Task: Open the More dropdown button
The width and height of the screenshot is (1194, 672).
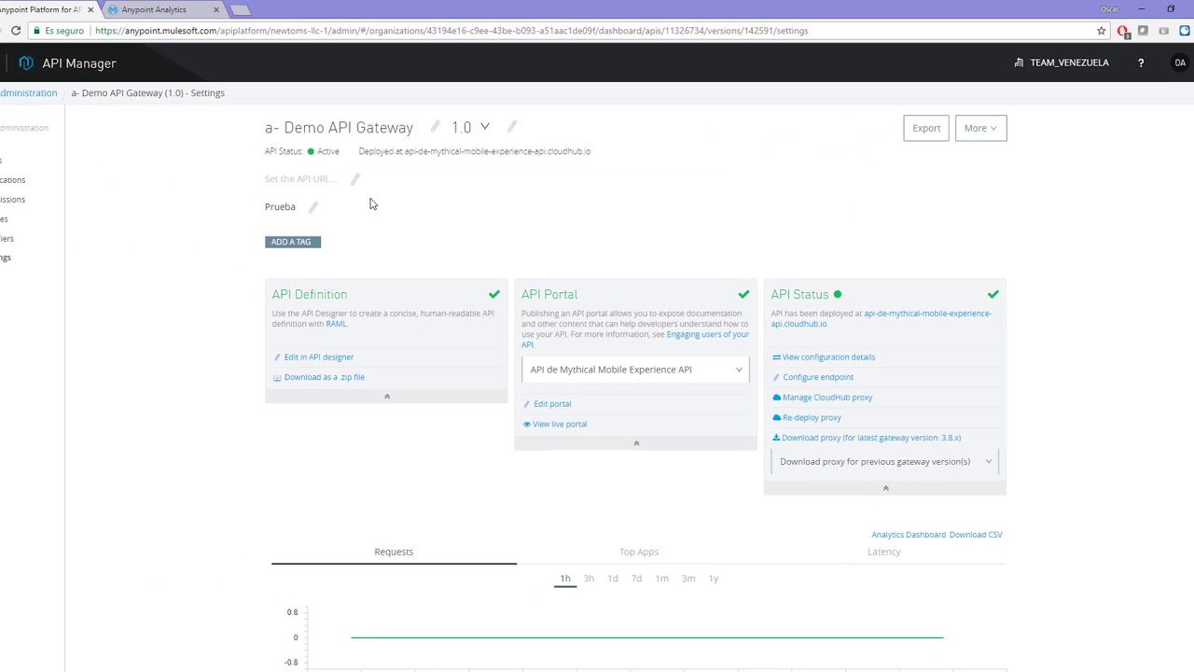Action: [x=980, y=128]
